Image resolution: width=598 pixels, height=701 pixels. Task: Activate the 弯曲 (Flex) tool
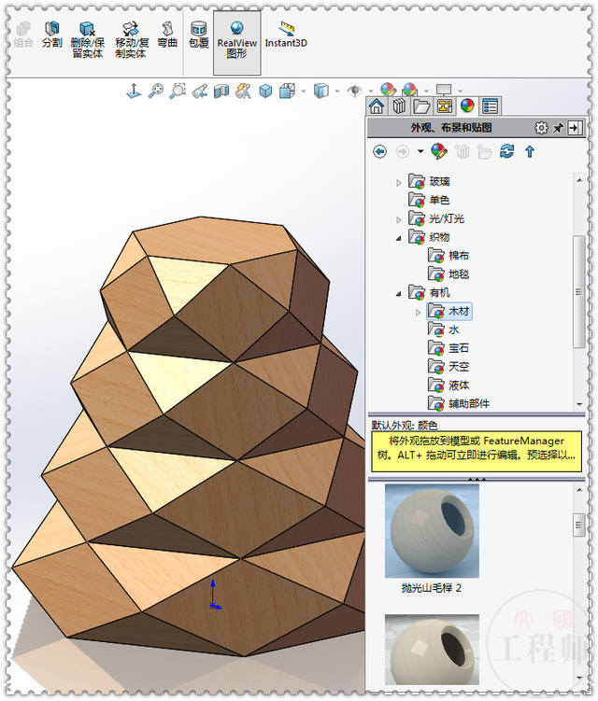167,35
